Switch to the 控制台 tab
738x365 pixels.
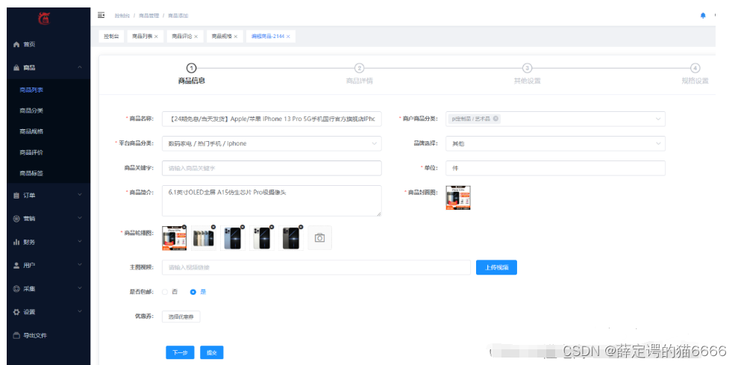click(x=111, y=37)
